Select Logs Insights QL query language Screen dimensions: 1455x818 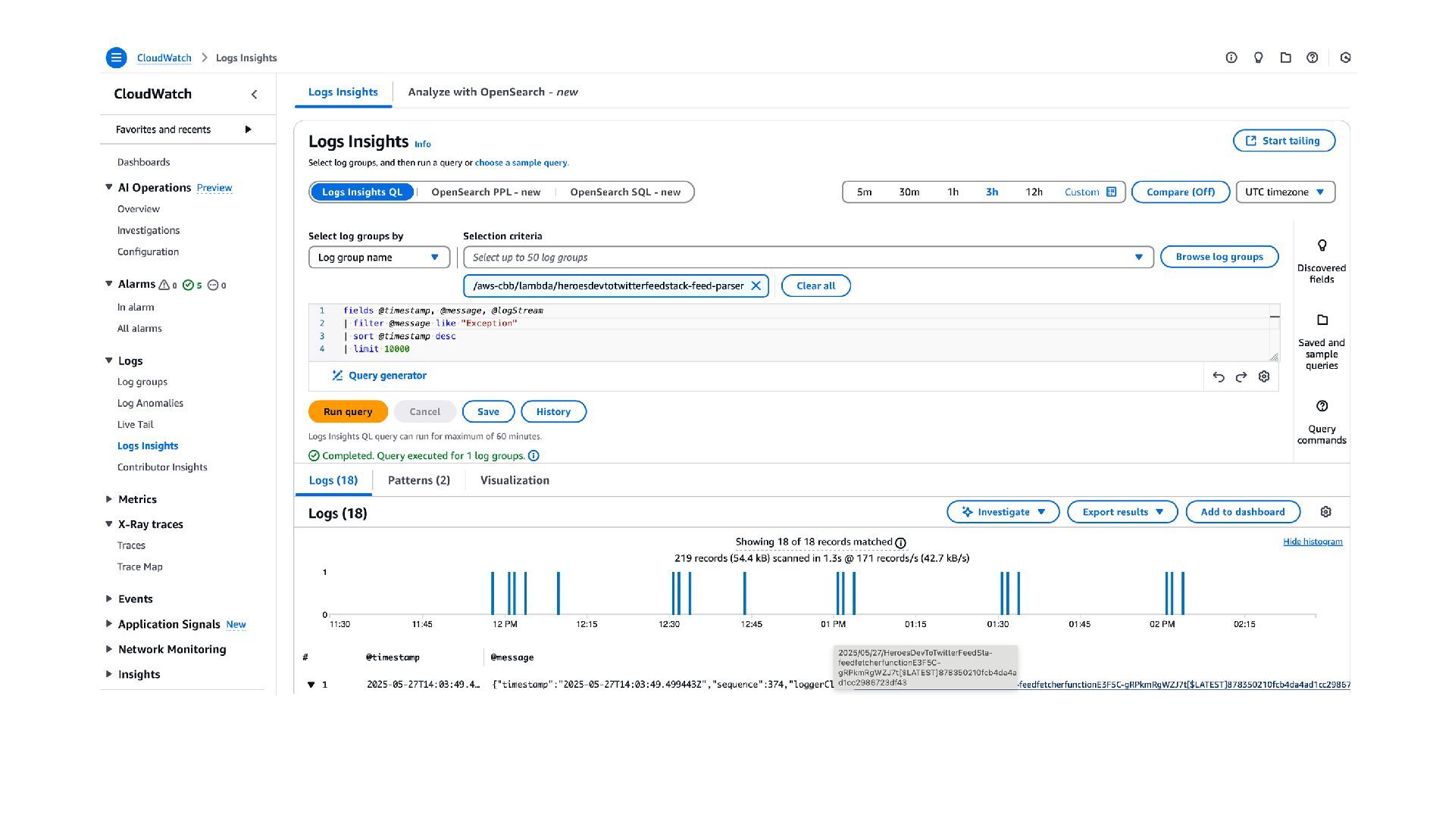(x=362, y=192)
